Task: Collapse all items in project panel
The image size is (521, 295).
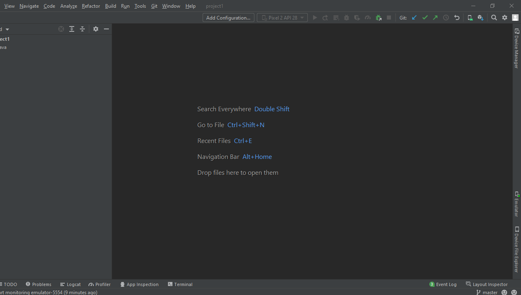Action: click(82, 29)
